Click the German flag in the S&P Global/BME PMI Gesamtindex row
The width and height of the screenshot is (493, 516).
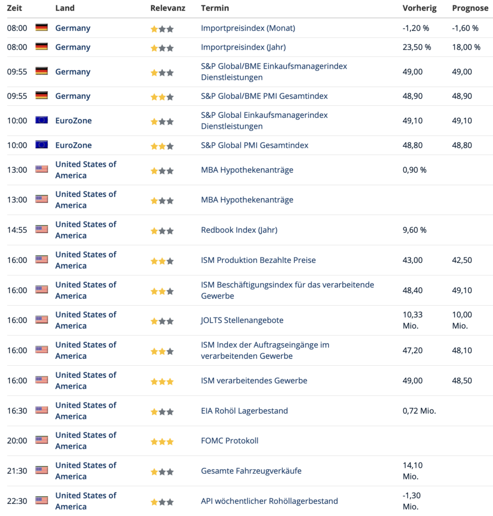tap(42, 95)
